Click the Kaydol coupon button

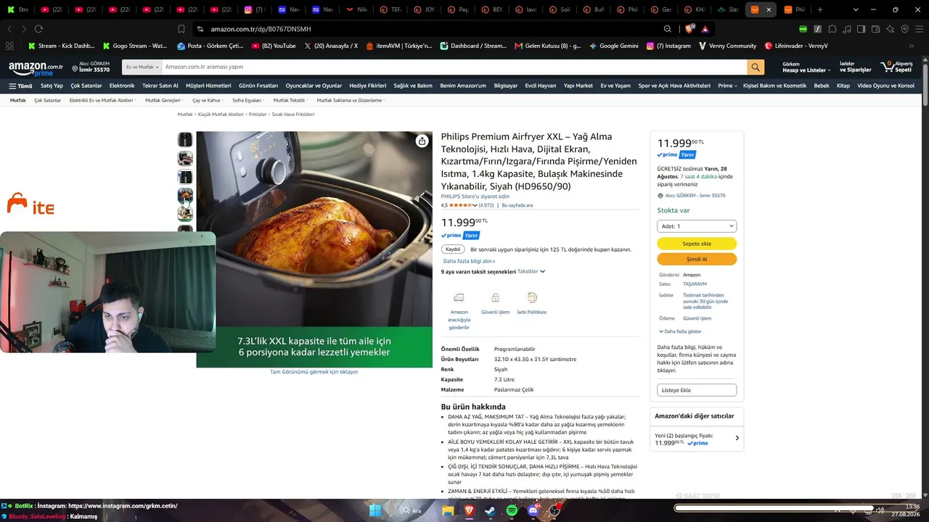point(453,249)
